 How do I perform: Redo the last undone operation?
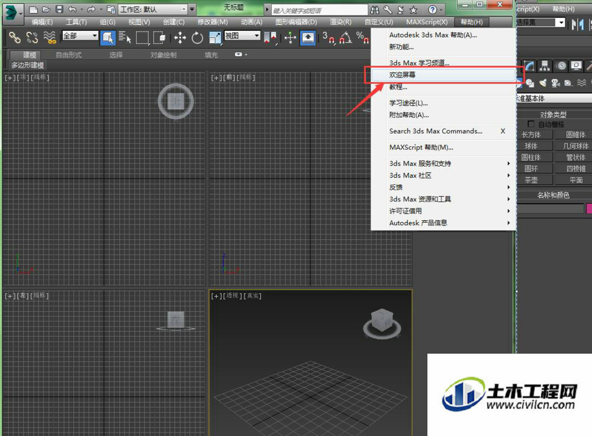(x=91, y=9)
